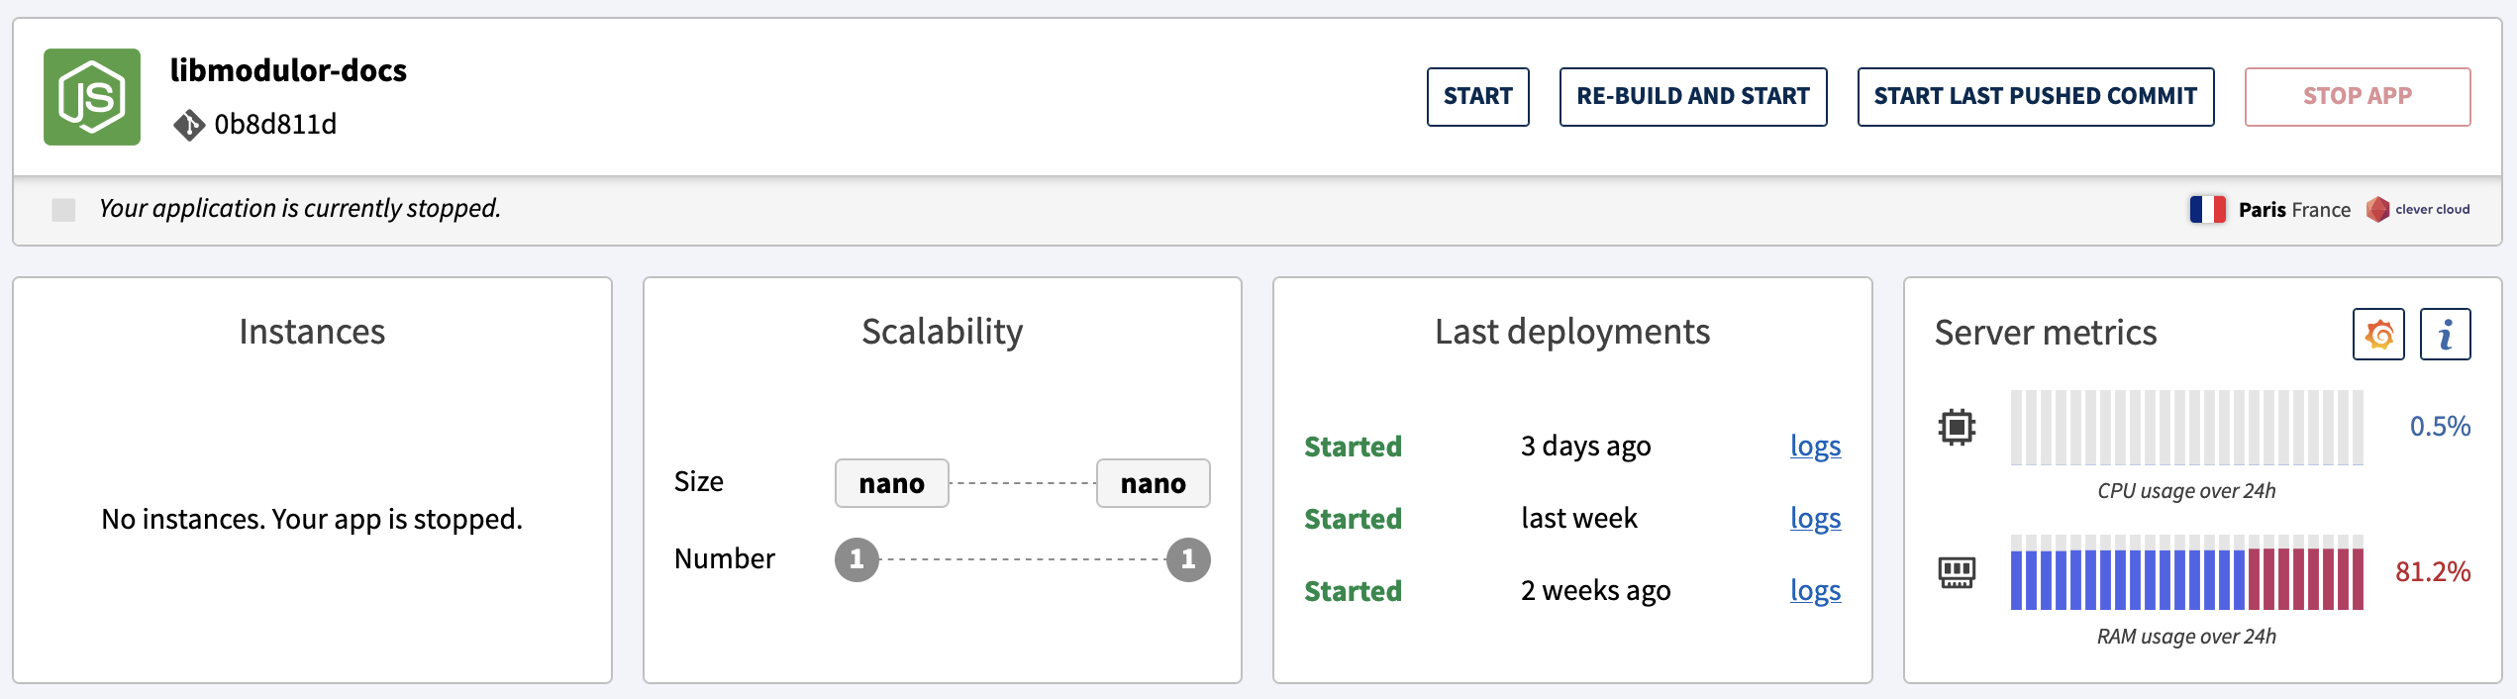
Task: Click the 'Instances' heading
Action: click(x=312, y=333)
